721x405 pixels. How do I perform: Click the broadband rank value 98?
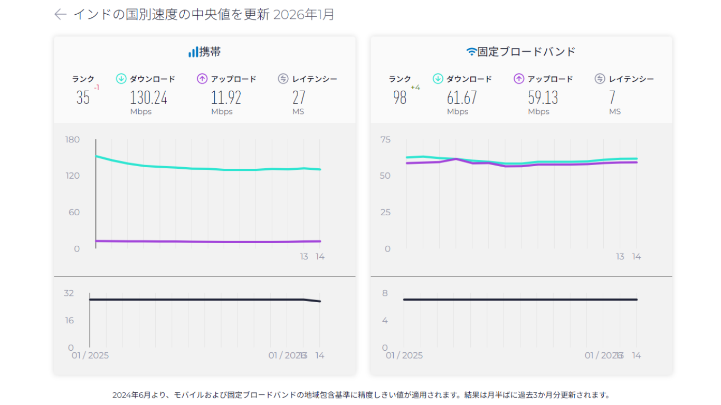coord(400,98)
